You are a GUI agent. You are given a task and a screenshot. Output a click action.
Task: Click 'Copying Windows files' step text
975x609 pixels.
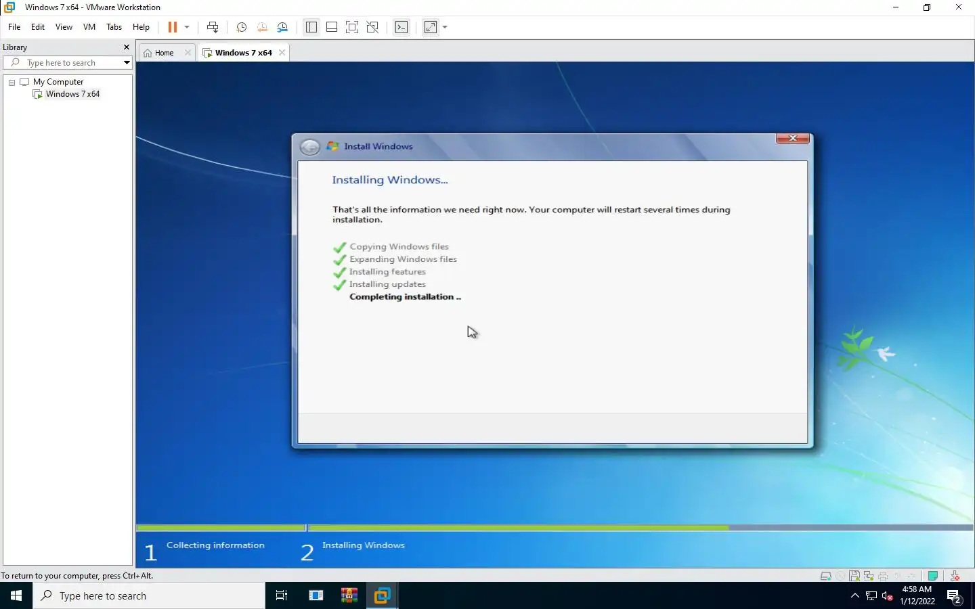tap(399, 247)
